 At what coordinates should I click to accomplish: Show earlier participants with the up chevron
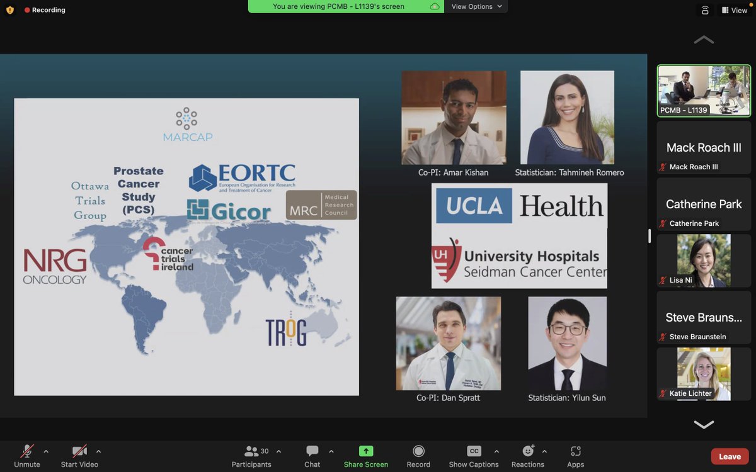[704, 40]
